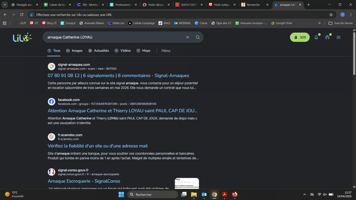This screenshot has width=356, height=200.
Task: Switch to the Images tab
Action: point(74,51)
